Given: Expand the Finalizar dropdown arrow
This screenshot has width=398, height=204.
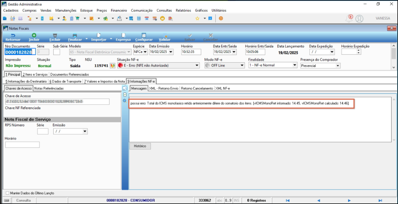Looking at the screenshot, I should coord(87,39).
